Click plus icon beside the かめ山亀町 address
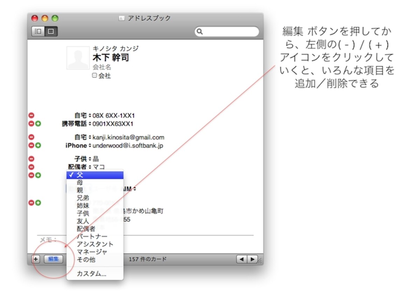 38,202
